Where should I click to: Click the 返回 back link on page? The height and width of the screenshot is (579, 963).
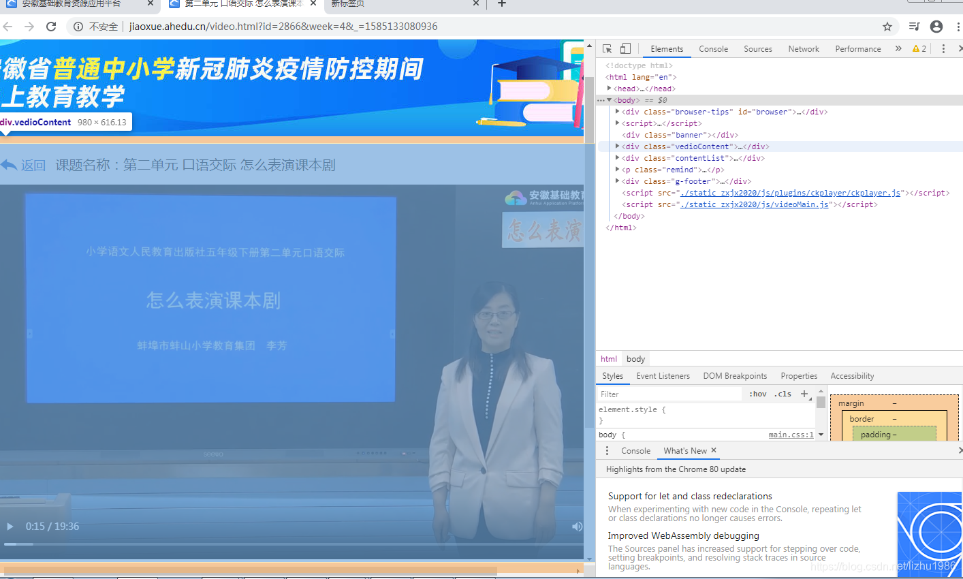[32, 164]
